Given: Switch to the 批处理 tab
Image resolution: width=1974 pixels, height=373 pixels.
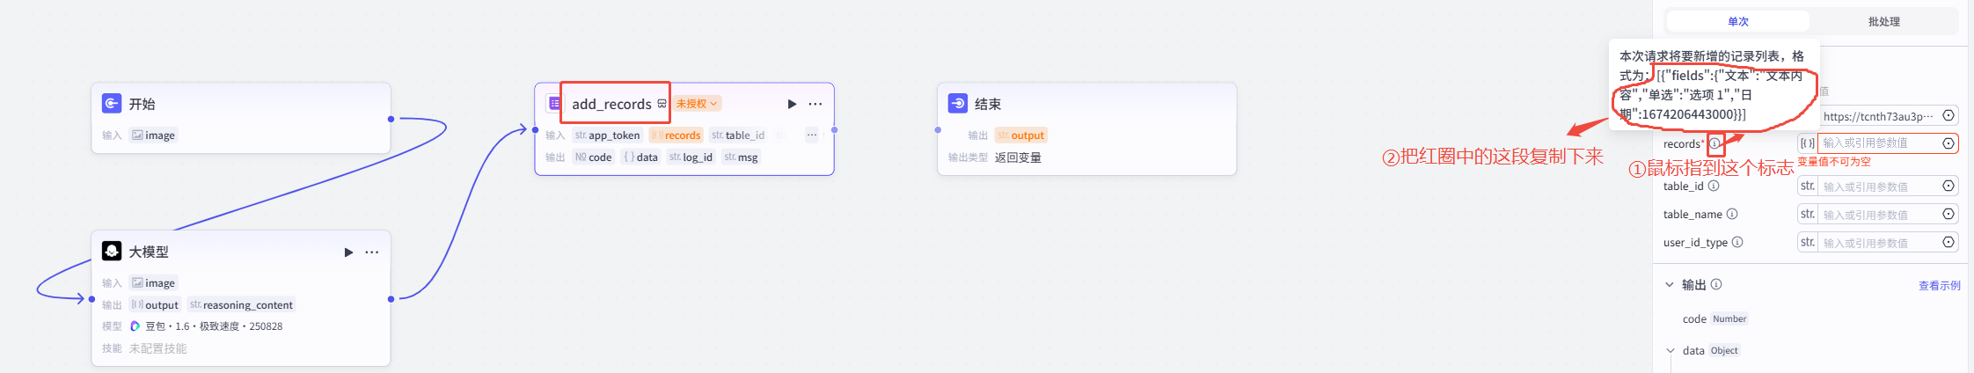Looking at the screenshot, I should click(1883, 21).
